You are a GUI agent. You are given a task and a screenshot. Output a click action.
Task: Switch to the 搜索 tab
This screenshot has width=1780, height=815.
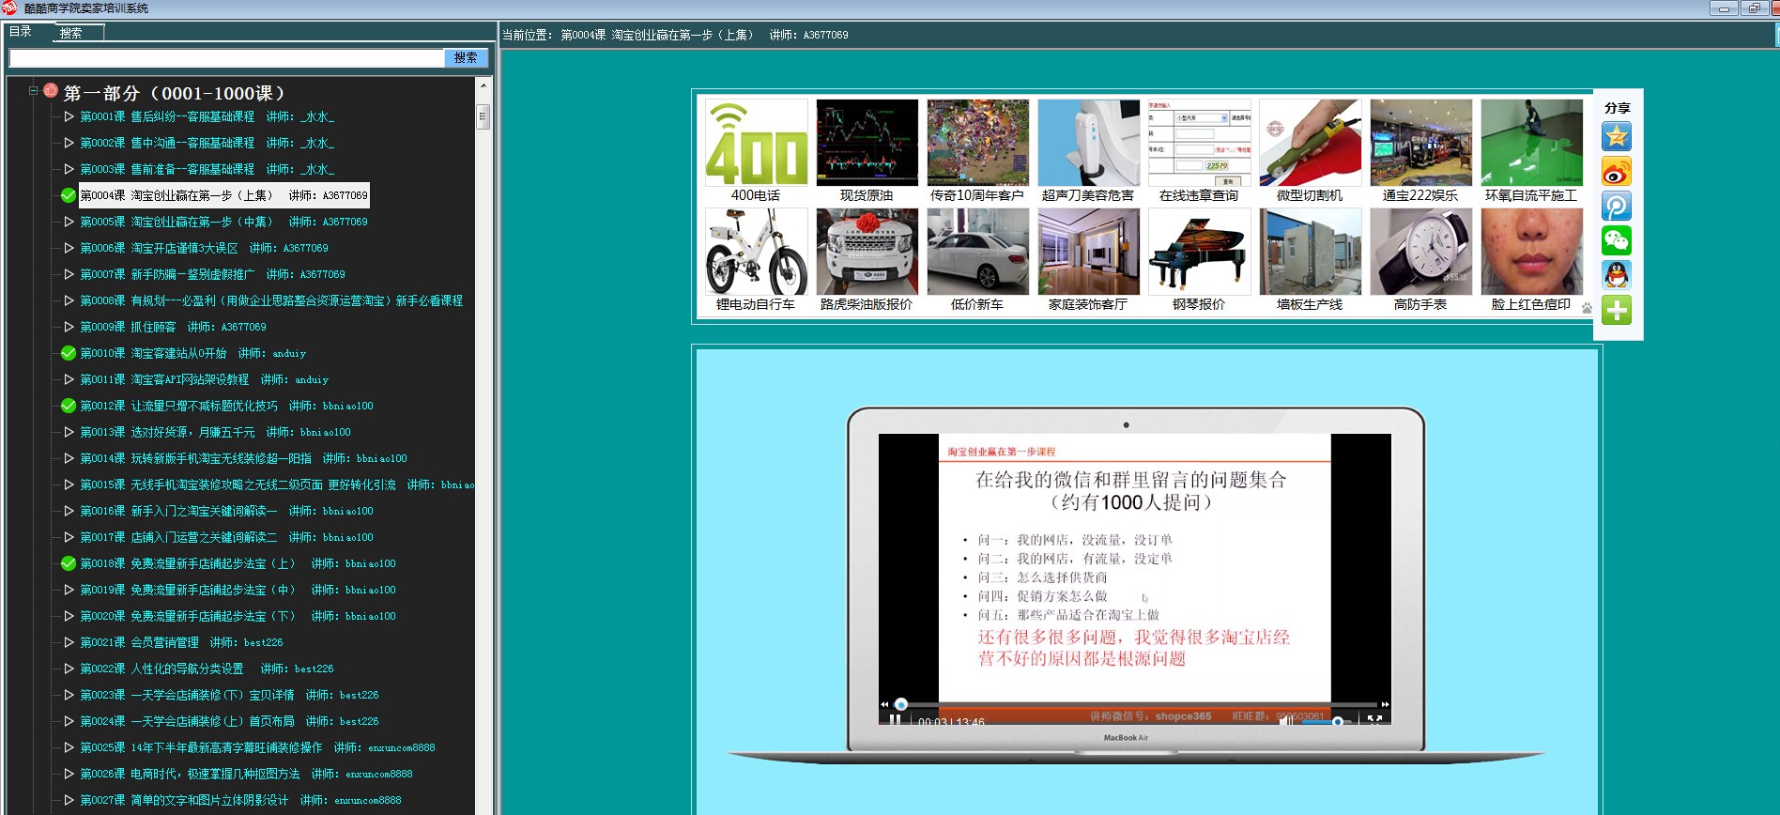coord(71,33)
